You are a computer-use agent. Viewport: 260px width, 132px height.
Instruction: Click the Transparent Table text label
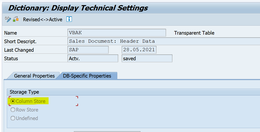pos(194,33)
